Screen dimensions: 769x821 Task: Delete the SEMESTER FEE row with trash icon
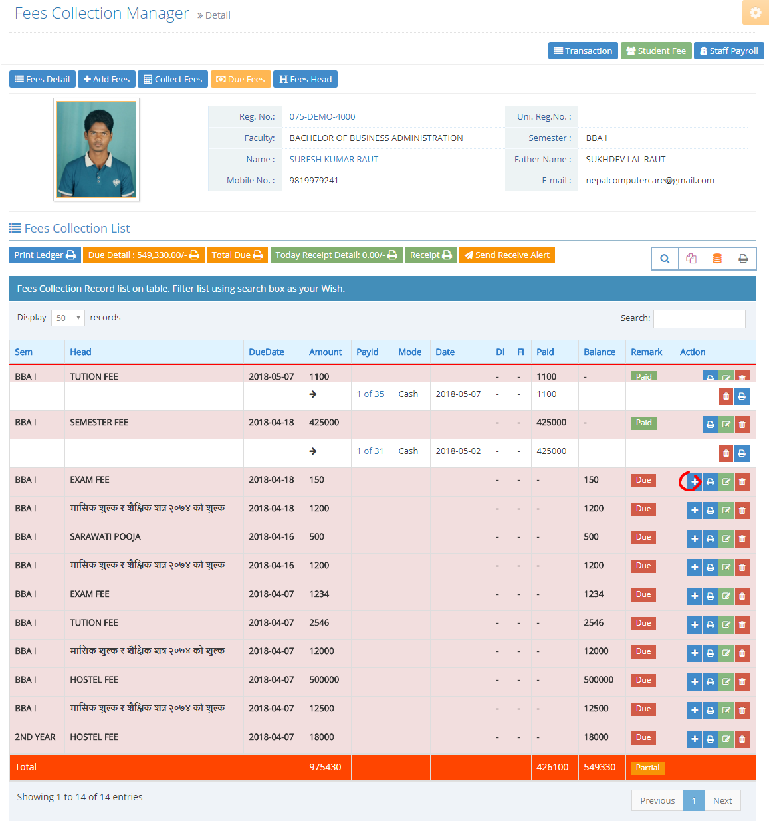[742, 425]
